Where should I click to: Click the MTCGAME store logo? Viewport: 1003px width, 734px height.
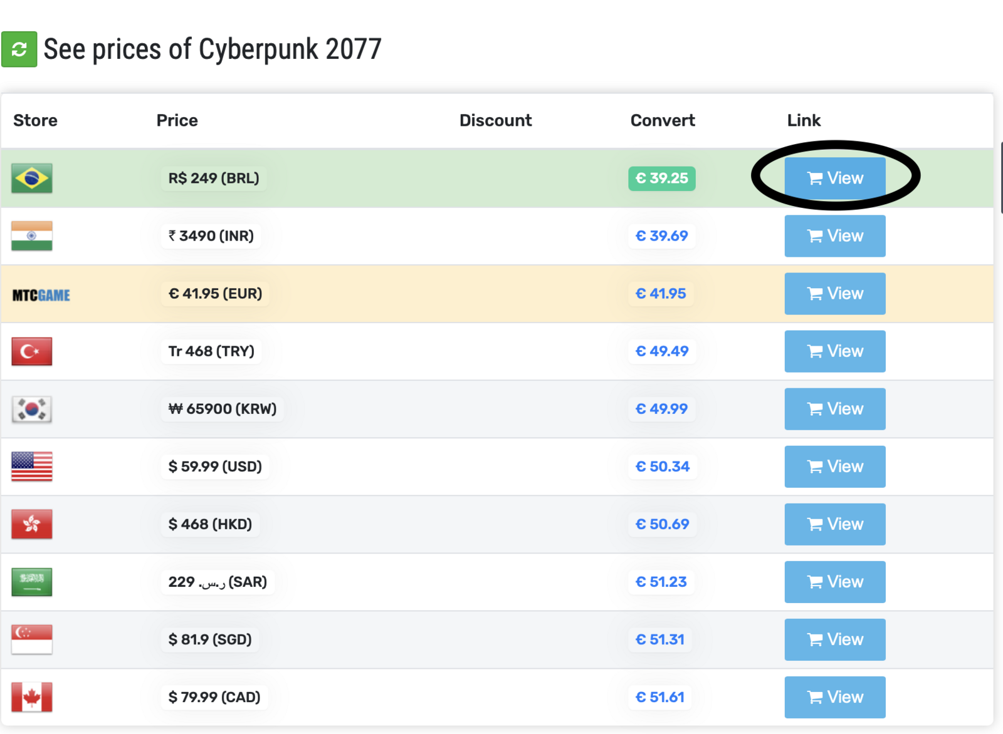click(x=41, y=295)
